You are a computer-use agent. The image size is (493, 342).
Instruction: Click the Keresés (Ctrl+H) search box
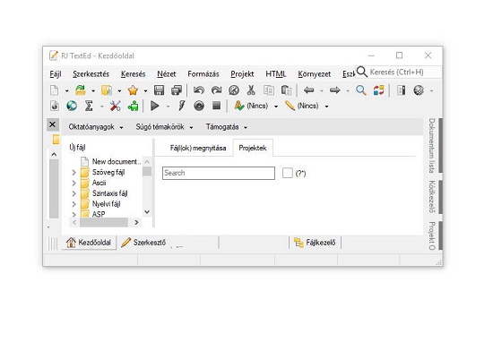pos(398,72)
